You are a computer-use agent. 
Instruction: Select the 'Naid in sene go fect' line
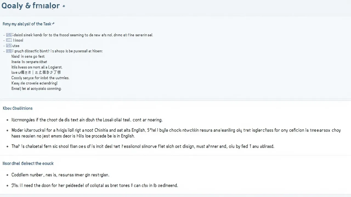pos(28,56)
